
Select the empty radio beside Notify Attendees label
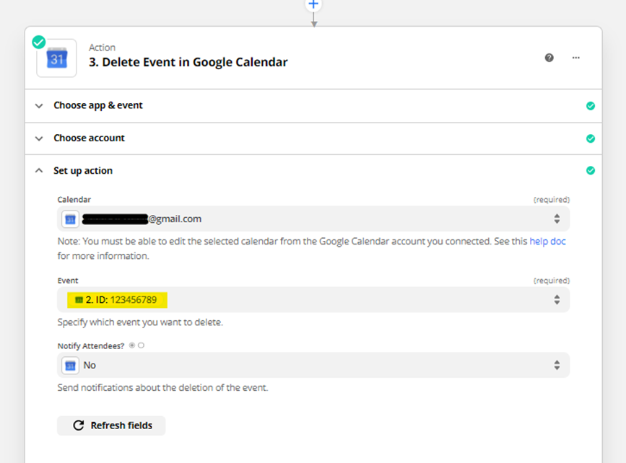click(x=141, y=345)
